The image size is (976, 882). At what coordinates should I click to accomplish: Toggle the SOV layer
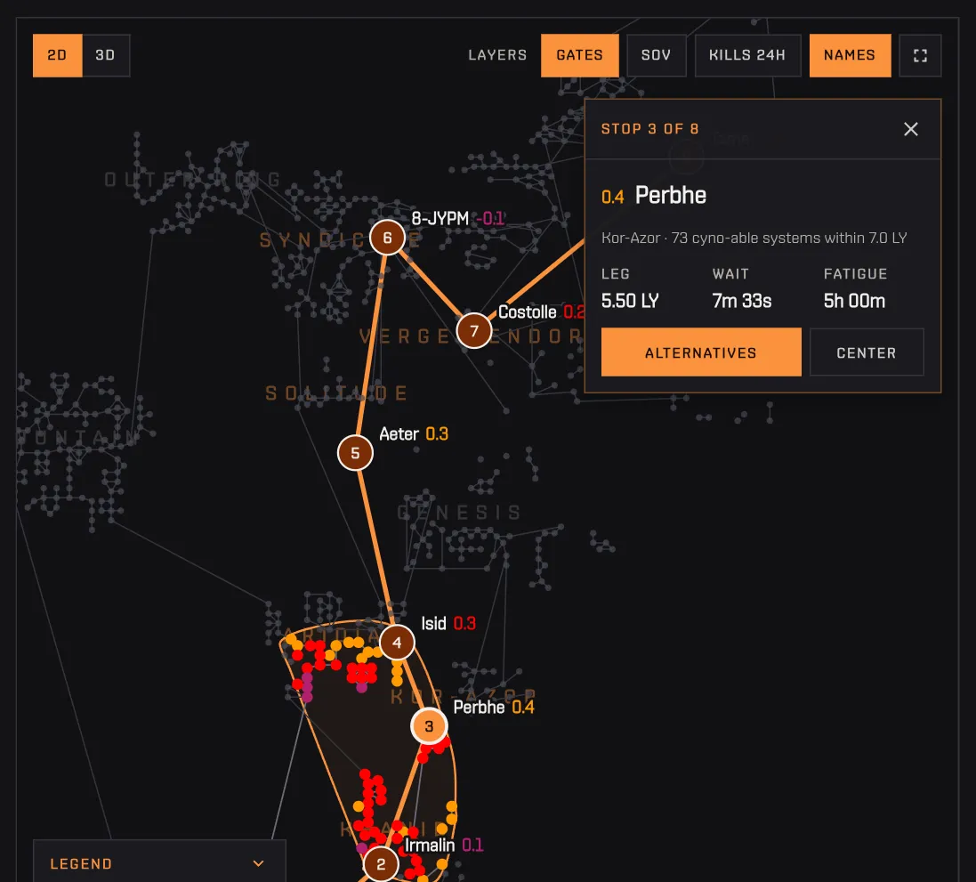656,55
